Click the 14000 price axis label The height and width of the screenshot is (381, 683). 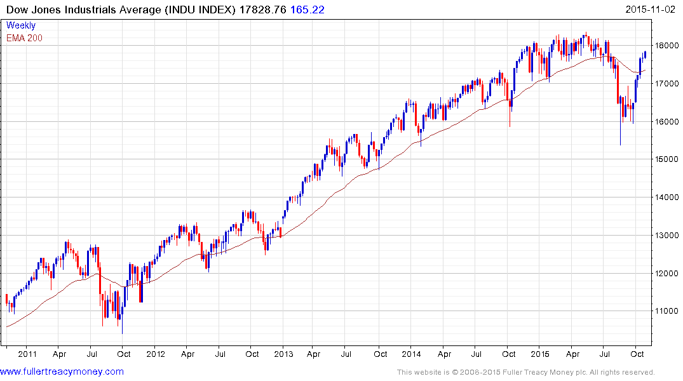(x=667, y=197)
